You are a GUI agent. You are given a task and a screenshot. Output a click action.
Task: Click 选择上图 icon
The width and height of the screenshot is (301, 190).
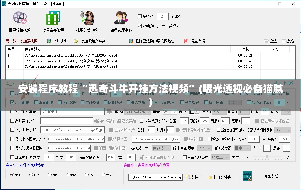(x=110, y=139)
